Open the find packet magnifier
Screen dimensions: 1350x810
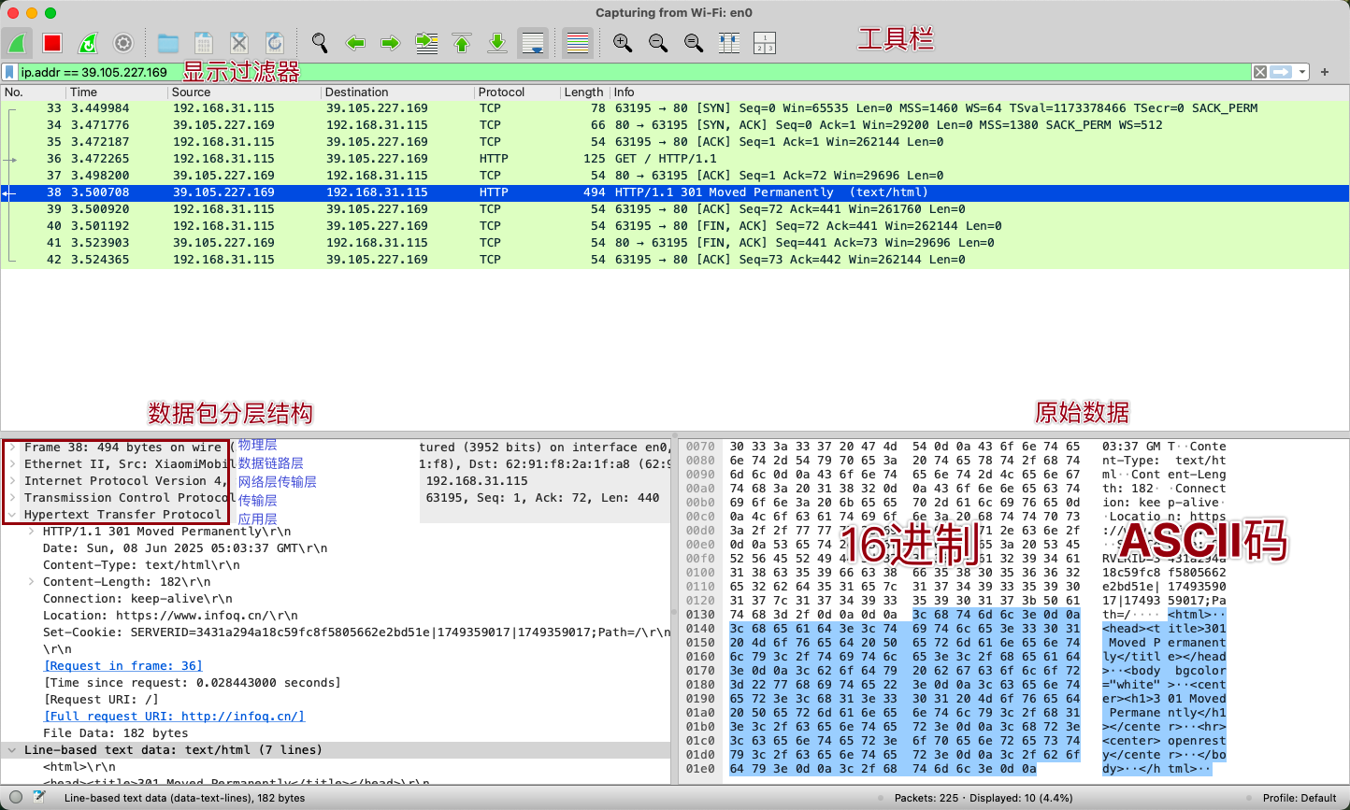(x=320, y=43)
